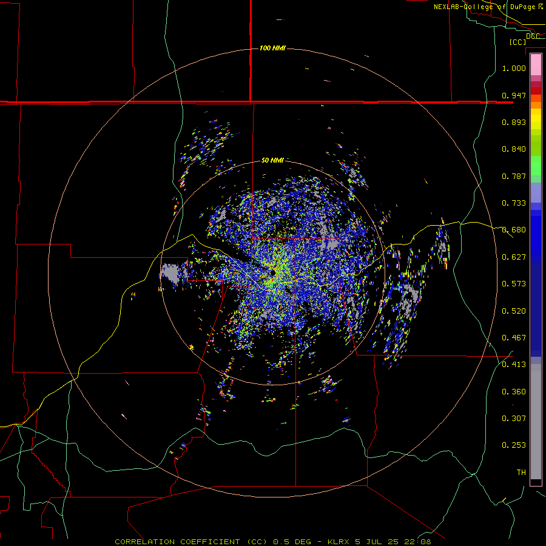Click the "TH" threshold legend label

coord(521,473)
